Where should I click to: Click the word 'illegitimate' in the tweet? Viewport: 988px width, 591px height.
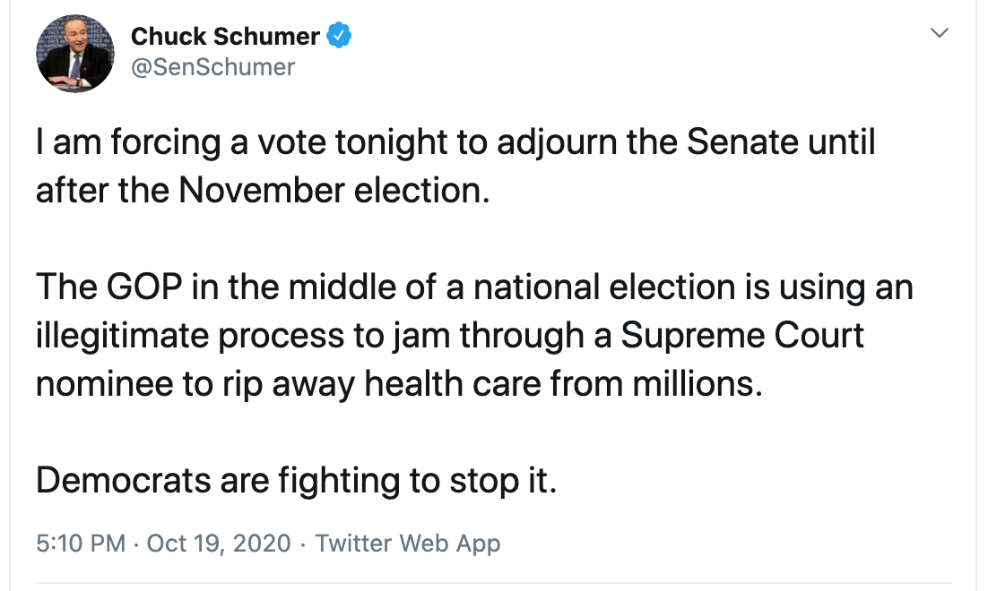[122, 336]
